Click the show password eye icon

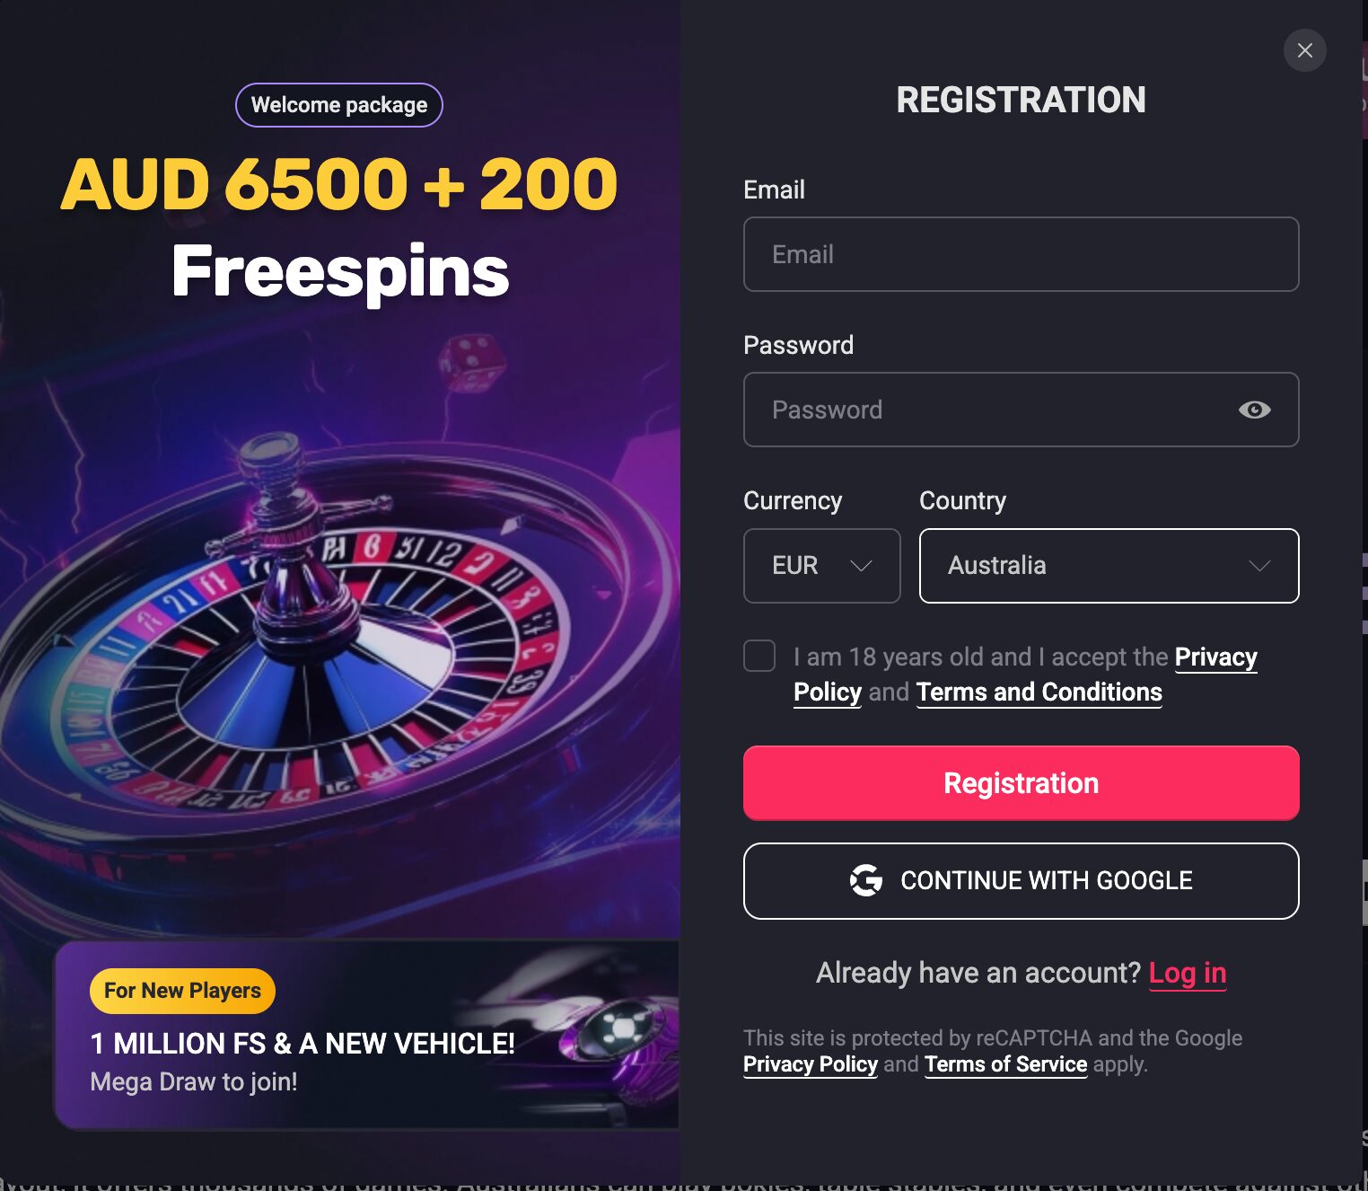click(1254, 410)
